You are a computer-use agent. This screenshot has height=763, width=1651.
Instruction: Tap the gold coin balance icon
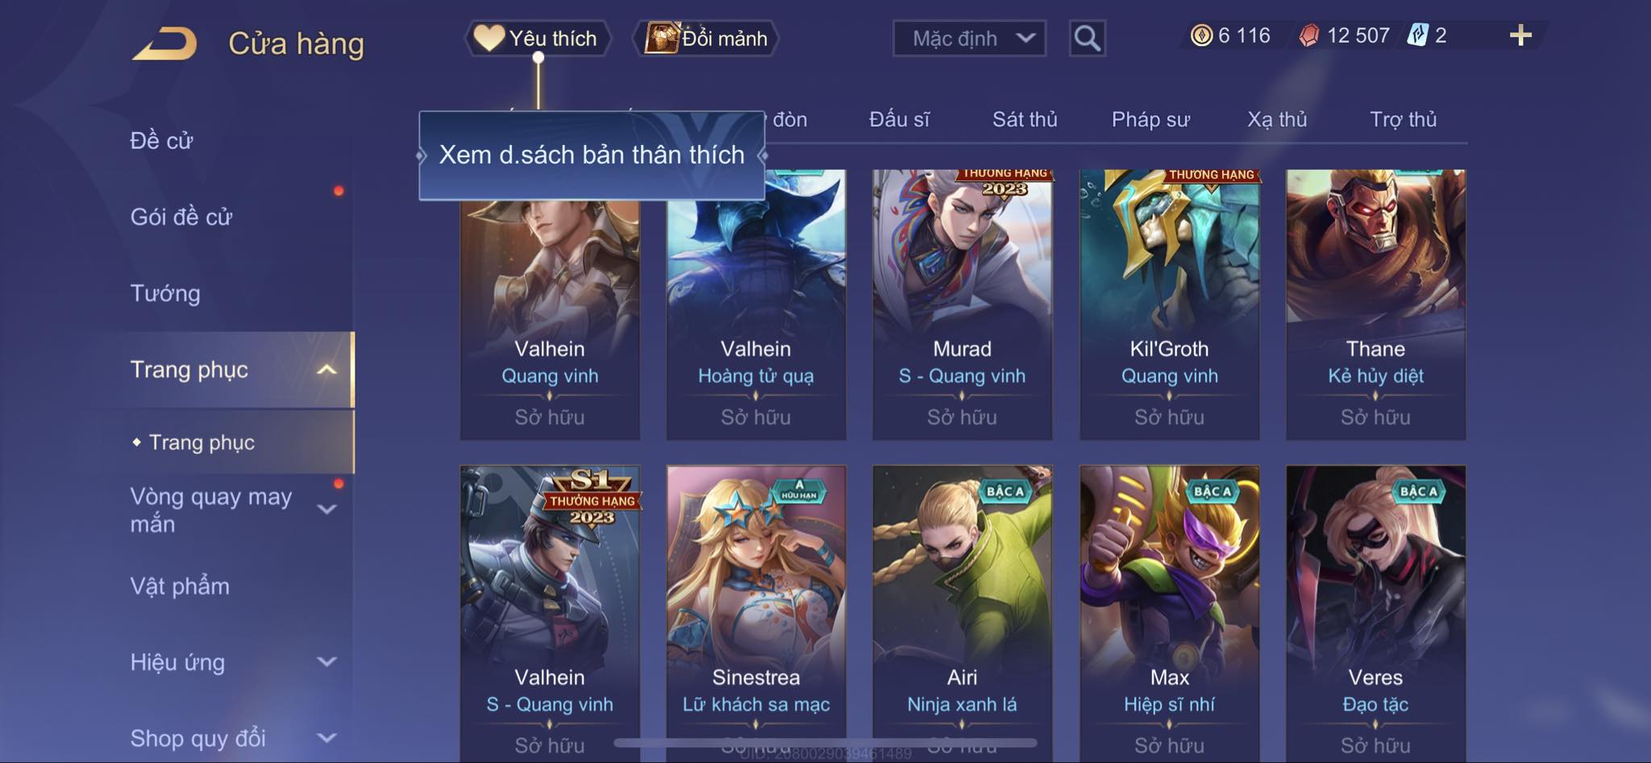coord(1201,35)
